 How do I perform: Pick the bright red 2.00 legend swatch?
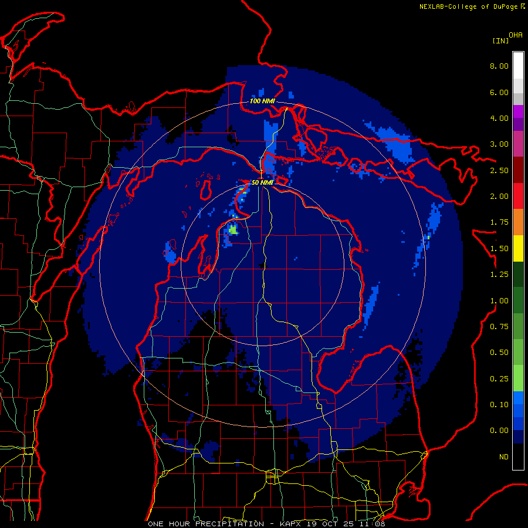click(518, 196)
